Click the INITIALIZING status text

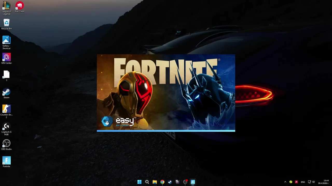[x=215, y=125]
